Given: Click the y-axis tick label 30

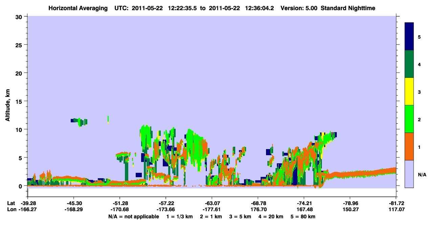Looking at the screenshot, I should [20, 17].
